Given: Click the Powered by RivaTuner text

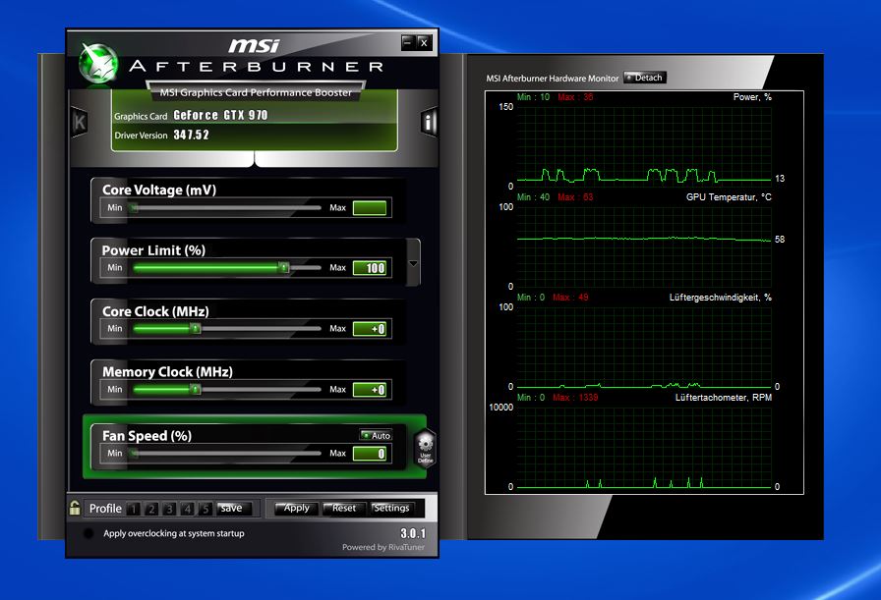Looking at the screenshot, I should click(383, 547).
